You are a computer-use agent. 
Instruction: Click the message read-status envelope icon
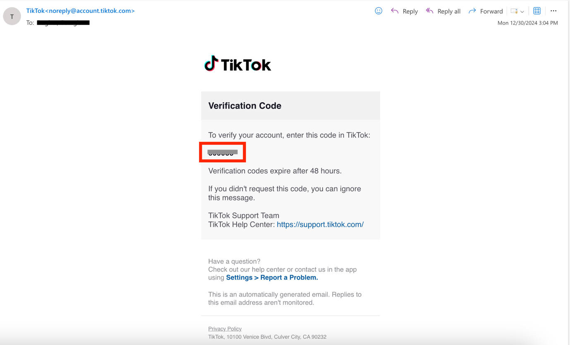pos(514,11)
